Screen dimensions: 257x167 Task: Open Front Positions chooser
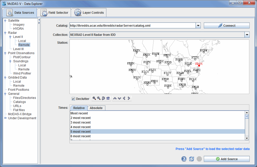[x=19, y=90]
